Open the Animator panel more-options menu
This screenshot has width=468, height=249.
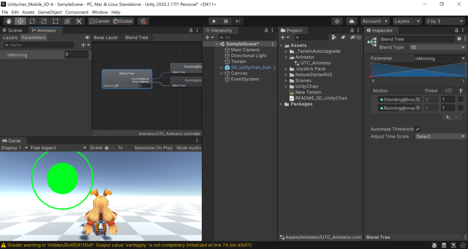[198, 30]
